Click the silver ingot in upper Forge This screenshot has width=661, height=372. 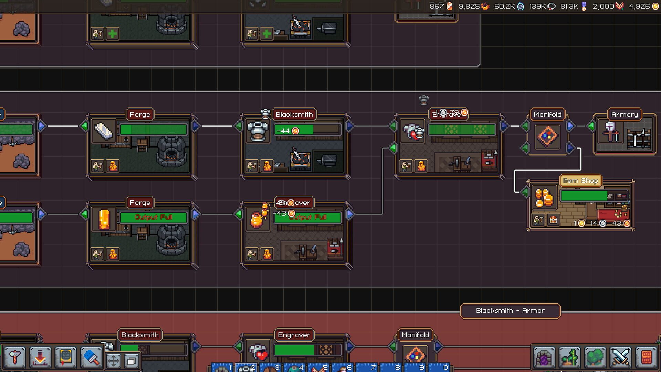click(104, 131)
